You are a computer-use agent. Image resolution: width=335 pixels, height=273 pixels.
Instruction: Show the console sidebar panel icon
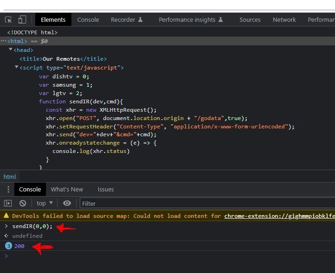[8, 203]
